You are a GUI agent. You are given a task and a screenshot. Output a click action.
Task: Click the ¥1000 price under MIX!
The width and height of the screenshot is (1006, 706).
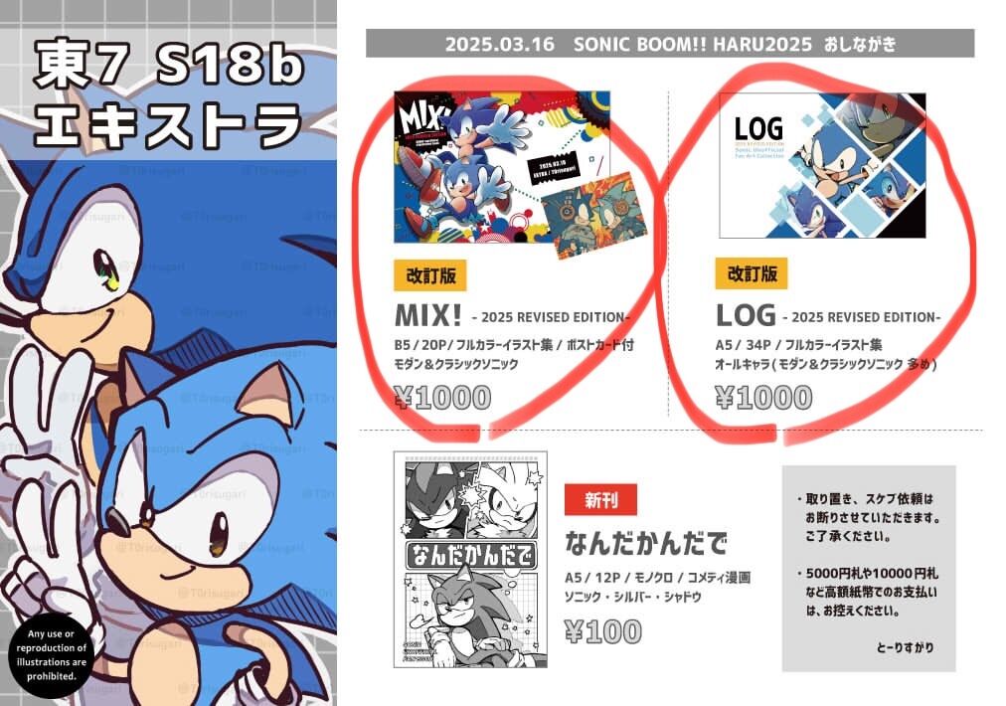point(443,398)
